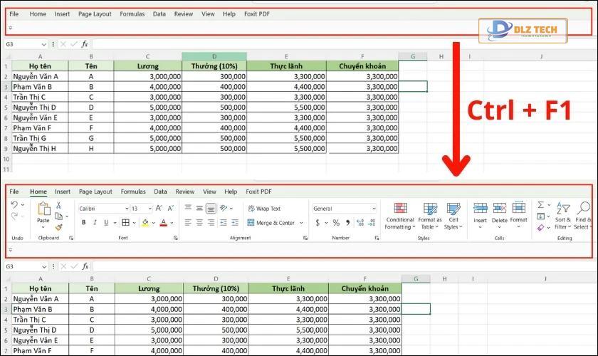Open Data tab in expanded-ribbon window
The height and width of the screenshot is (356, 598).
coord(161,192)
